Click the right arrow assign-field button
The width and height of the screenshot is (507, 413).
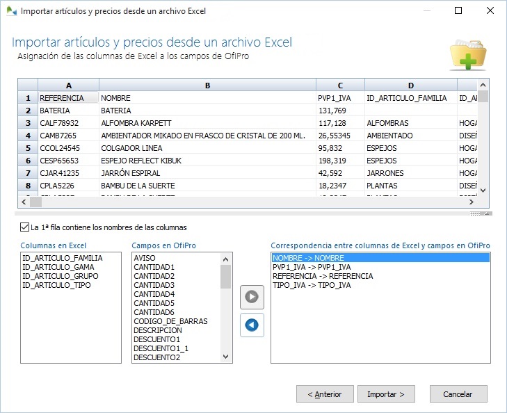click(x=252, y=297)
